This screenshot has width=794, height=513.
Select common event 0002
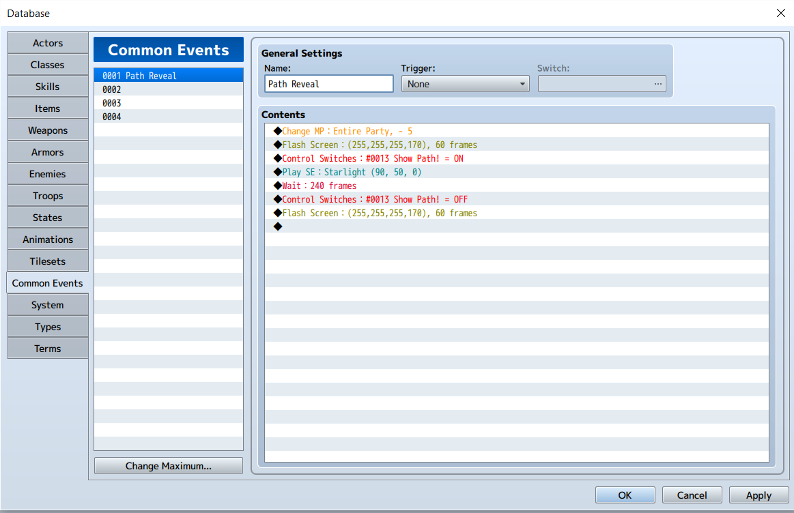pos(169,89)
